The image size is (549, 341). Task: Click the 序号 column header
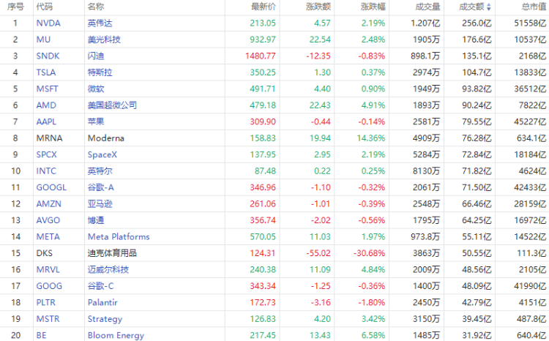coord(16,7)
